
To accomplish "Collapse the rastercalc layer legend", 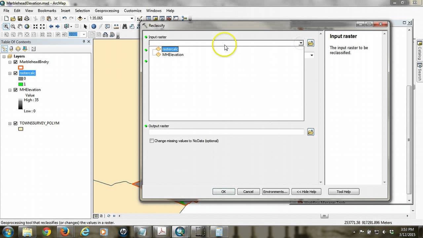I will pyautogui.click(x=10, y=73).
